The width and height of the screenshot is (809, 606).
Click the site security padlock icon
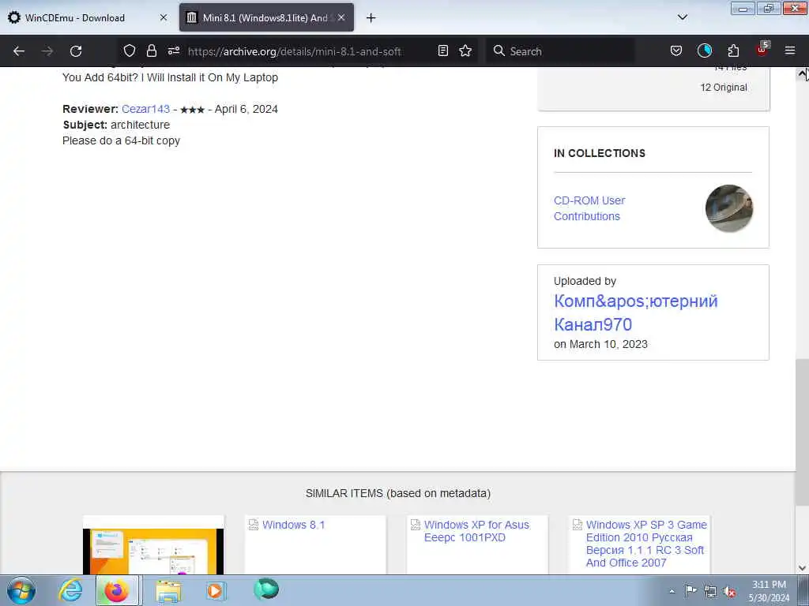151,50
